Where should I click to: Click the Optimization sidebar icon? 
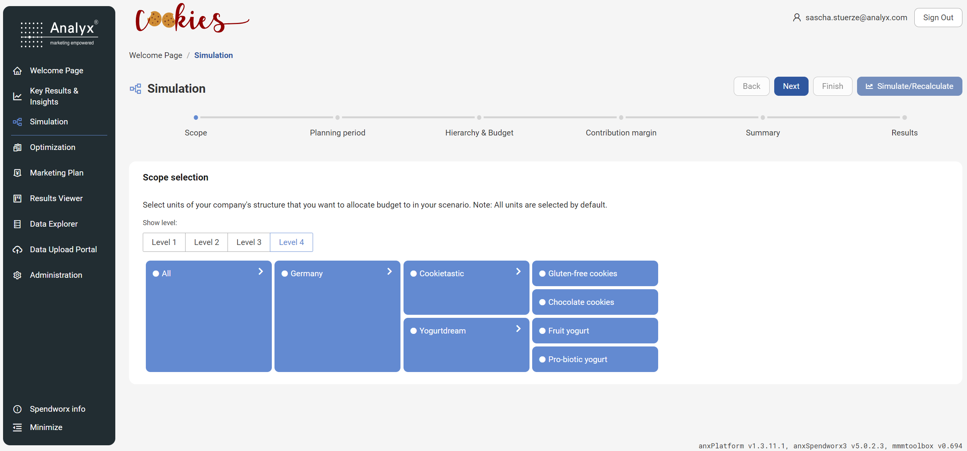point(17,147)
